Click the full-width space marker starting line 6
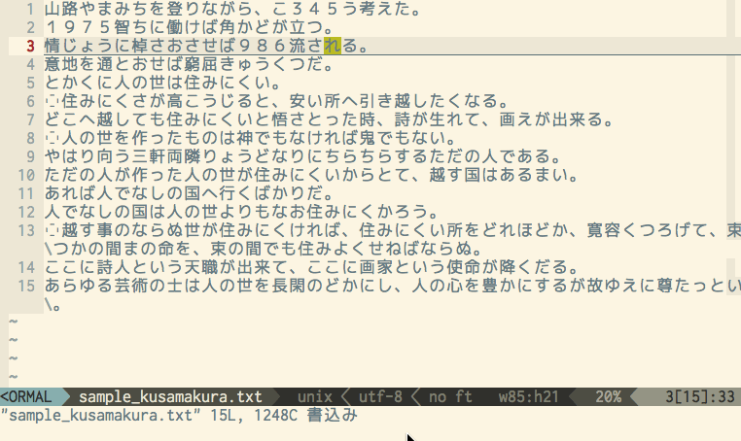Screen dimensions: 741x441 (x=53, y=101)
